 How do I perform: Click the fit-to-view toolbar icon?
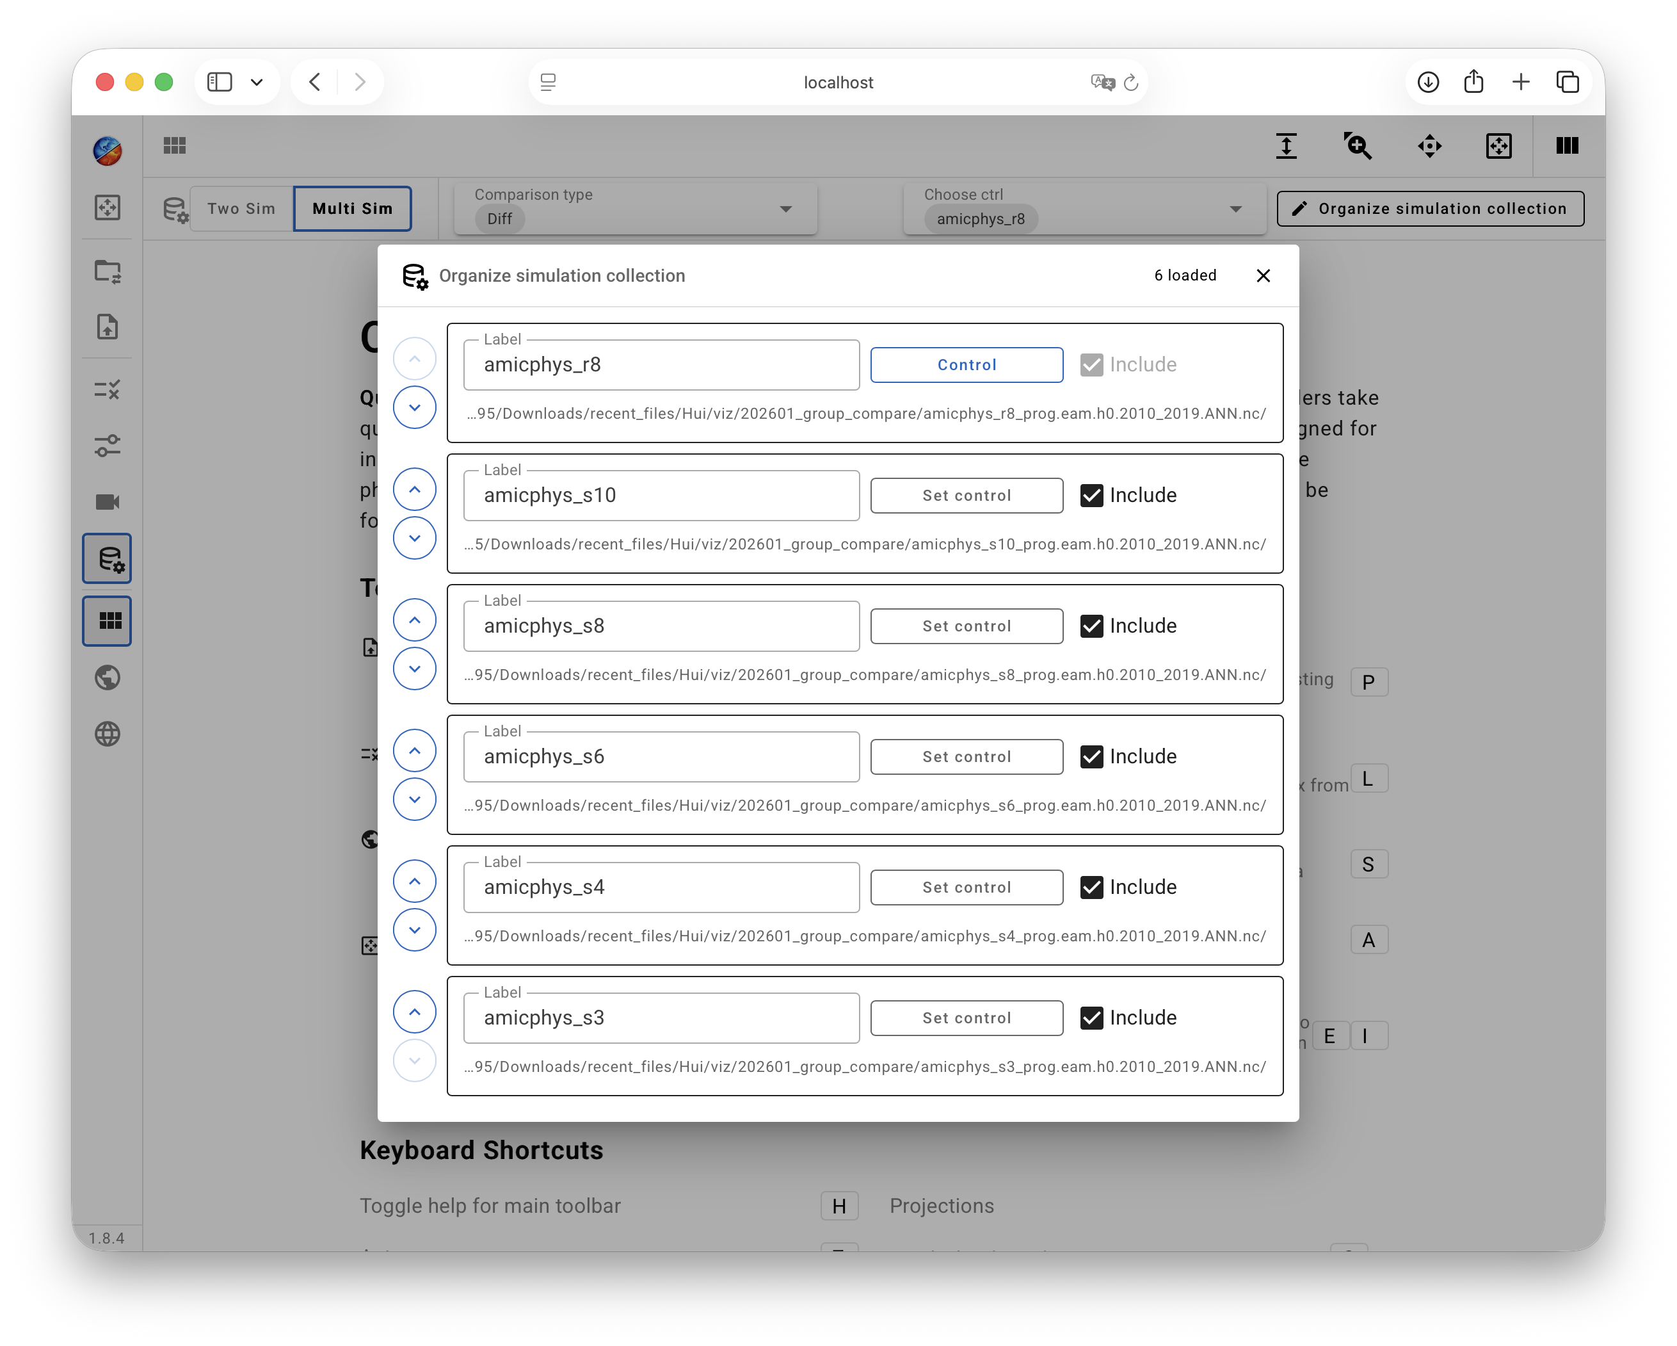pyautogui.click(x=1498, y=145)
